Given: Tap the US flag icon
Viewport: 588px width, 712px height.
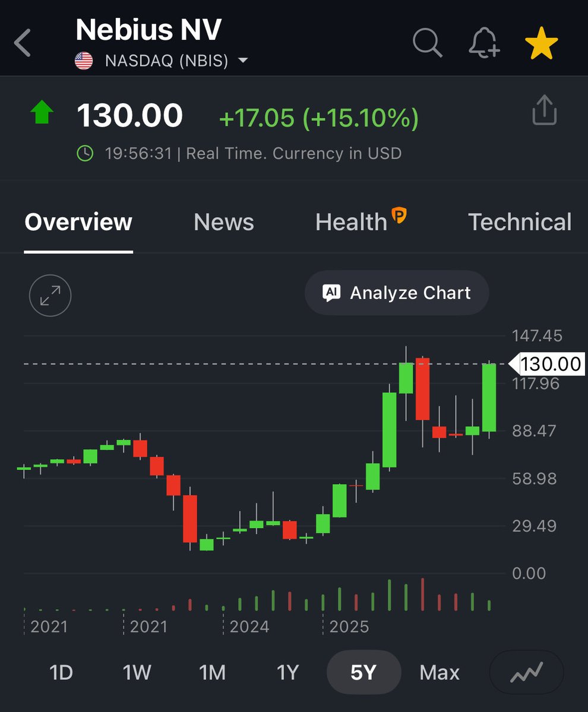Looking at the screenshot, I should click(x=84, y=61).
